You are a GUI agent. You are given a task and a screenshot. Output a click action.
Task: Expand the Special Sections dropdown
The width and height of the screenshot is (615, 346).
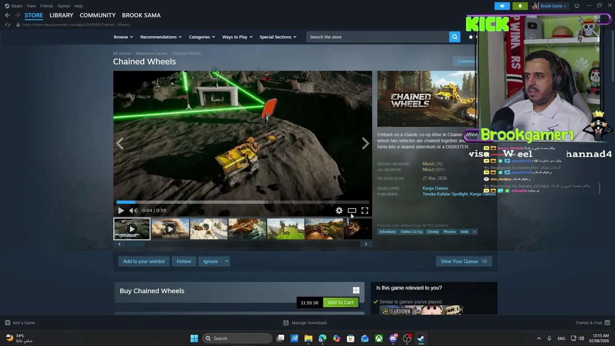(278, 37)
